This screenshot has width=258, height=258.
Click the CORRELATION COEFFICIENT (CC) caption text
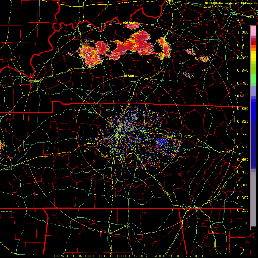[x=90, y=256]
